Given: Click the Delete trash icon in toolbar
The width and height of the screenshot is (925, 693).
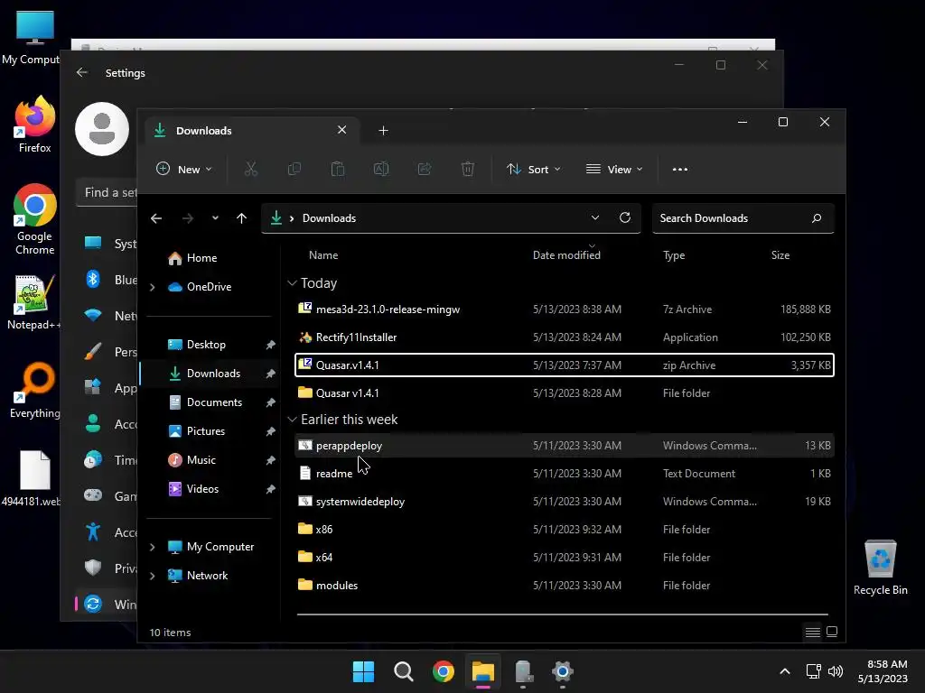Looking at the screenshot, I should (x=468, y=169).
